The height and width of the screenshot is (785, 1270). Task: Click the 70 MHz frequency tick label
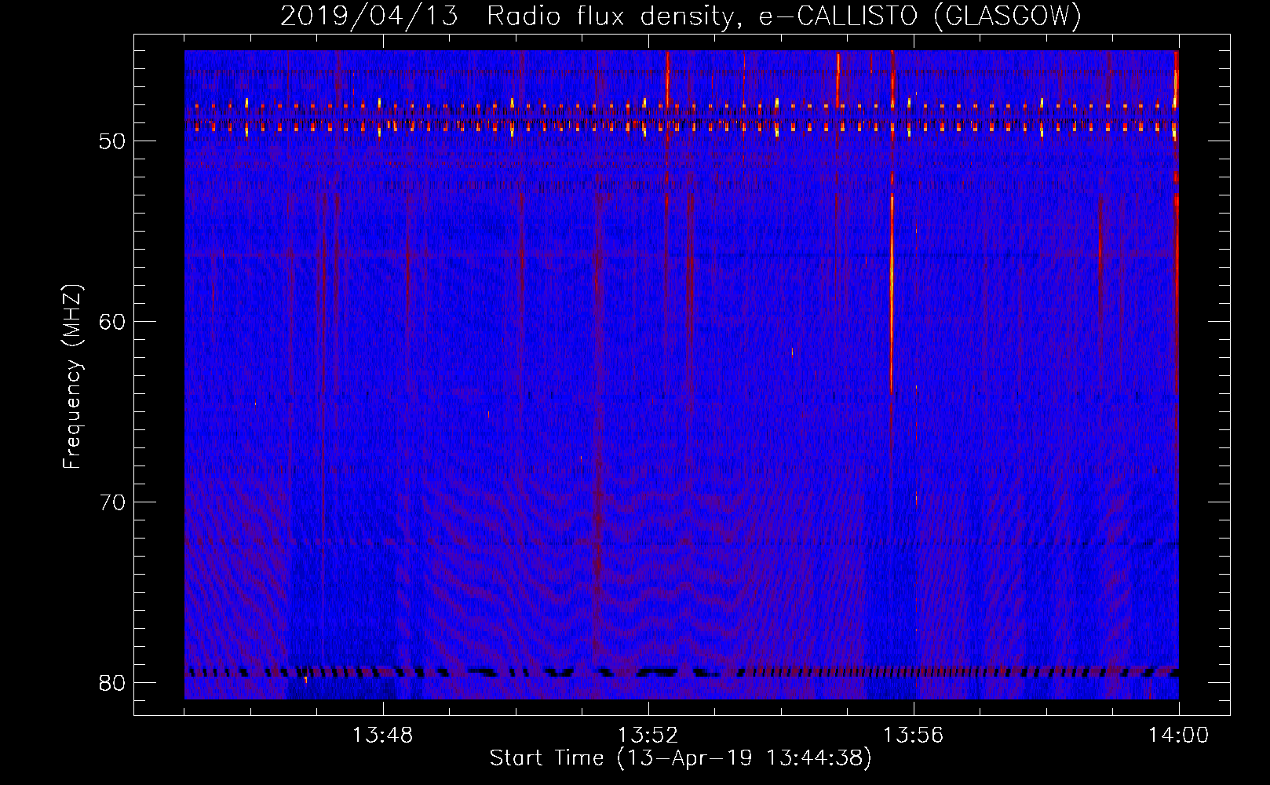[112, 502]
